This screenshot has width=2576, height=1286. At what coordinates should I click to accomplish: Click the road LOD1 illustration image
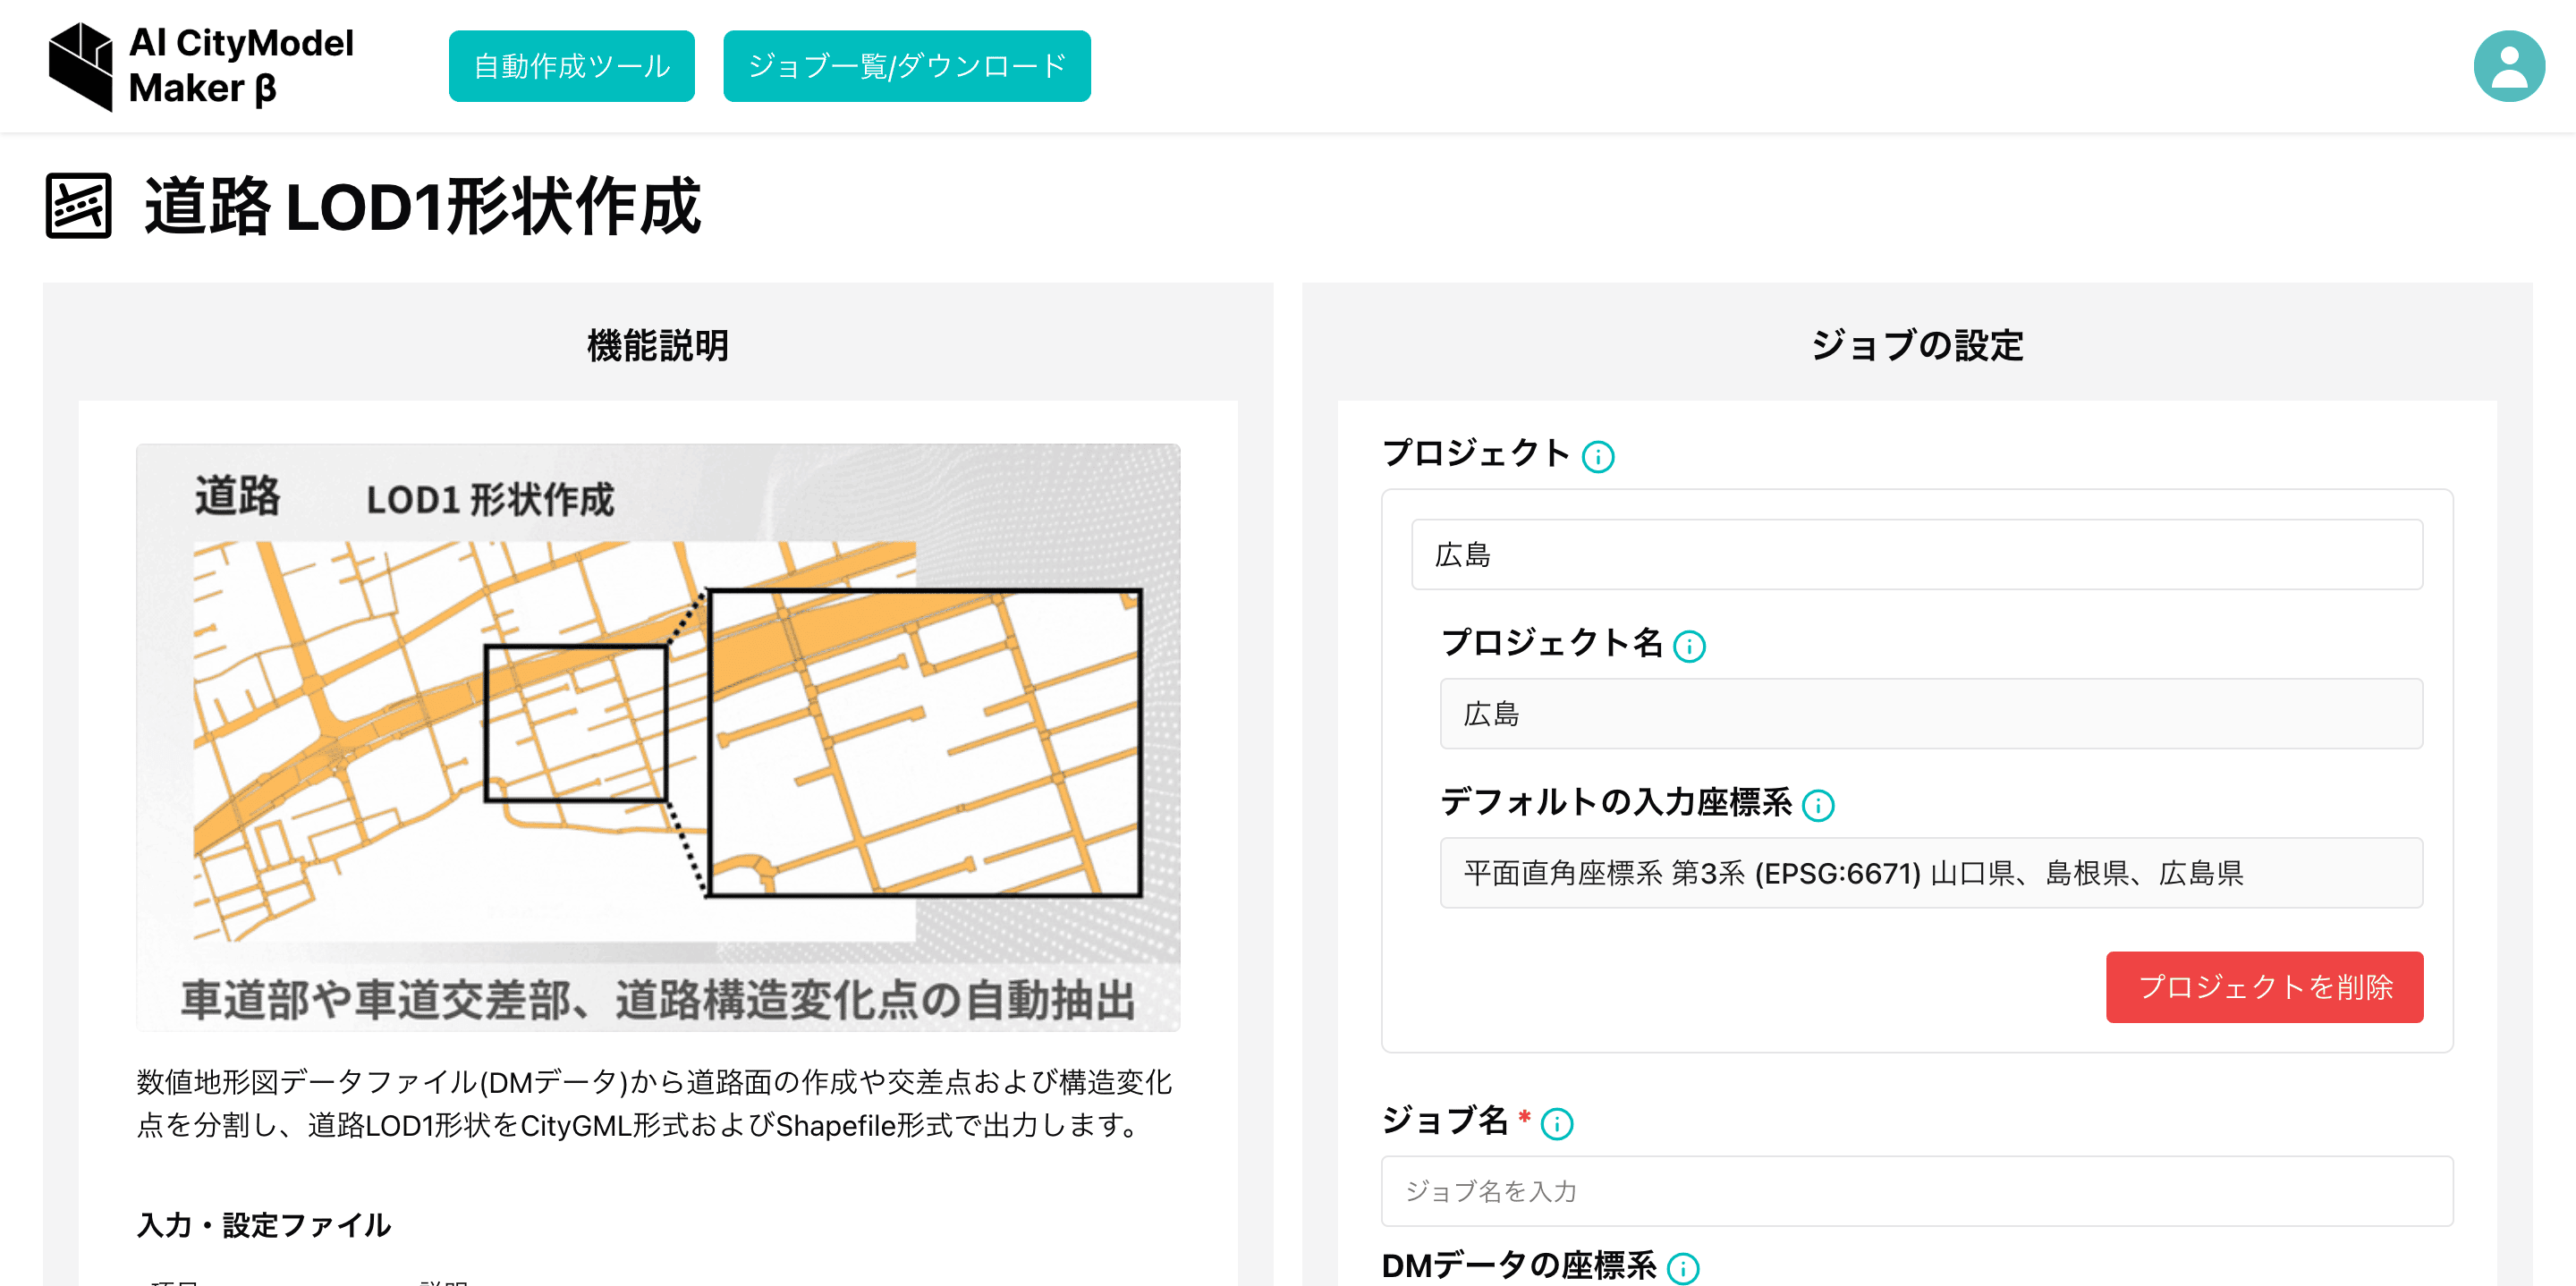coord(658,737)
